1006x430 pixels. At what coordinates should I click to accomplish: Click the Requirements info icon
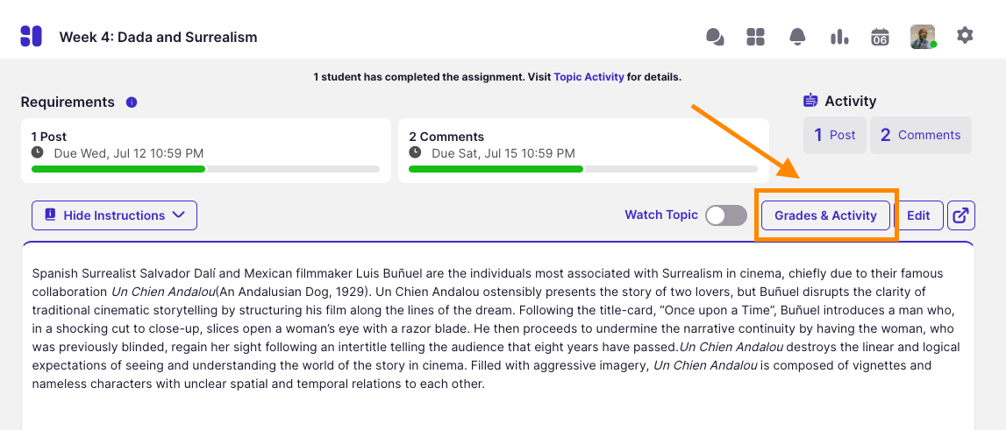pyautogui.click(x=132, y=102)
